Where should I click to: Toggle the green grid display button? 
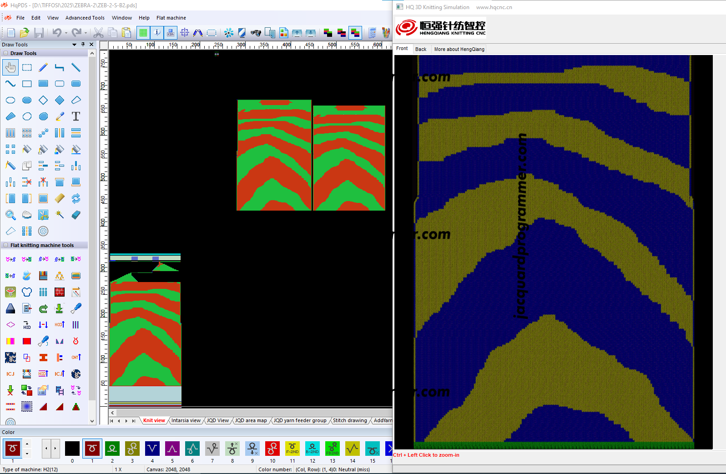pyautogui.click(x=143, y=33)
